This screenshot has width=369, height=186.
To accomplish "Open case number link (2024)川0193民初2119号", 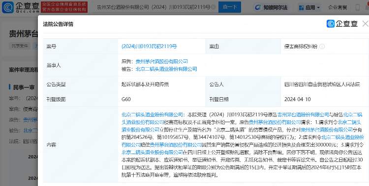I will point(149,47).
